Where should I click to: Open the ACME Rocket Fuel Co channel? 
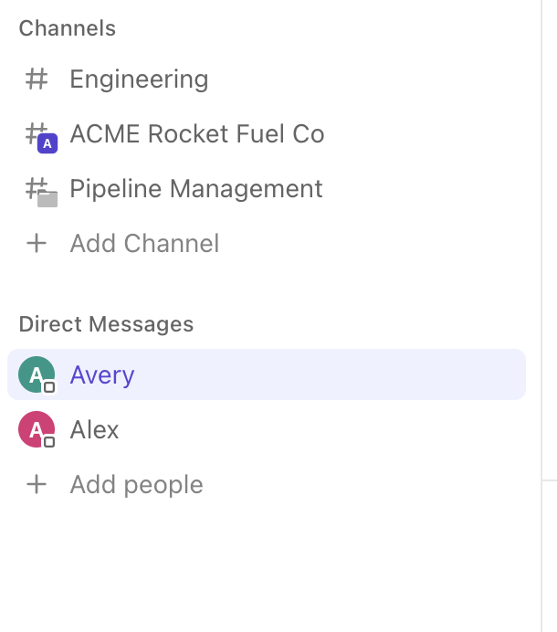pos(197,134)
